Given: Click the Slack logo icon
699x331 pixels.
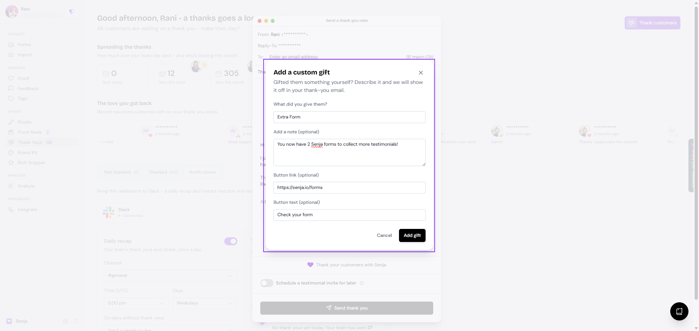Looking at the screenshot, I should [108, 212].
